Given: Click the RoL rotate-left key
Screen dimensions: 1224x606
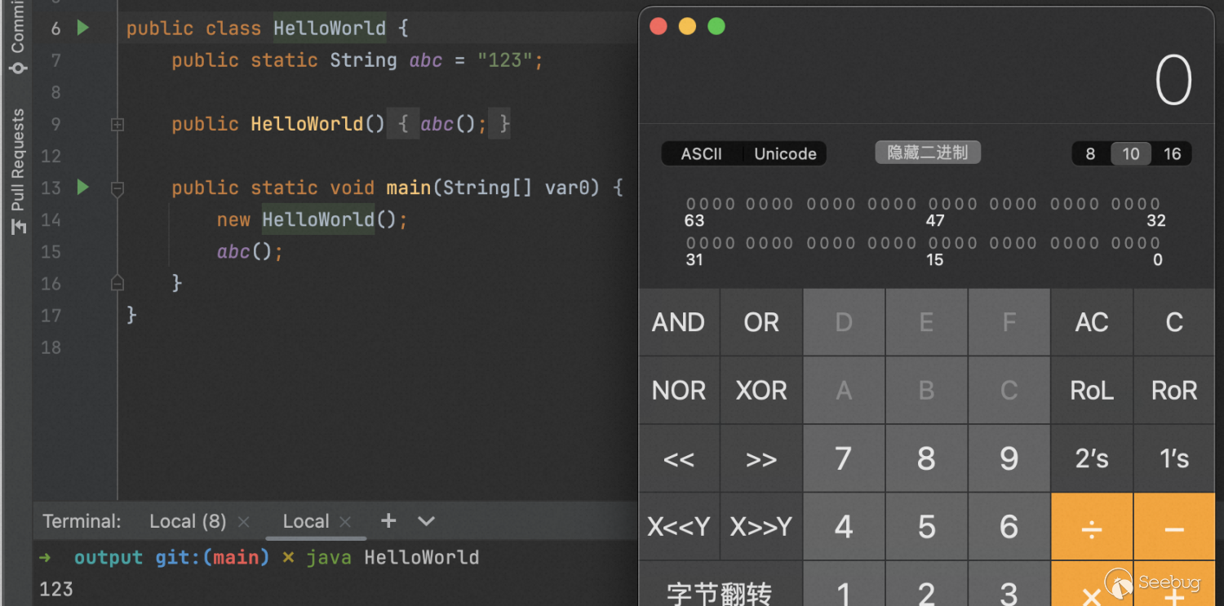Looking at the screenshot, I should (1092, 391).
